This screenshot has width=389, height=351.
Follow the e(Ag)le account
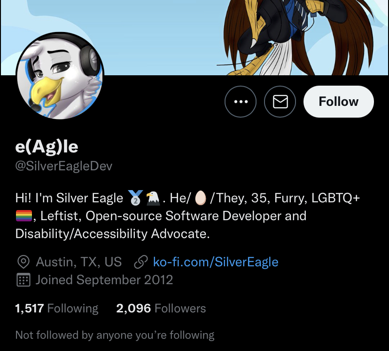click(x=338, y=101)
